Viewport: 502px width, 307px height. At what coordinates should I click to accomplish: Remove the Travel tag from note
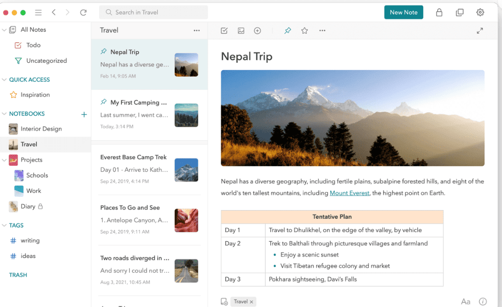tap(251, 302)
